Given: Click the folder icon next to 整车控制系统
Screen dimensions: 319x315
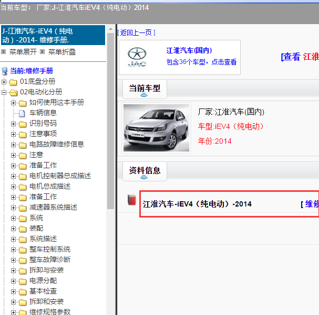Looking at the screenshot, I should [23, 250].
